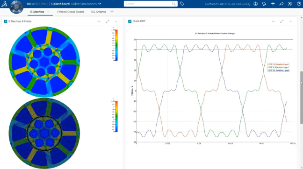Click EMF V legend entry
The width and height of the screenshot is (303, 169).
click(279, 67)
